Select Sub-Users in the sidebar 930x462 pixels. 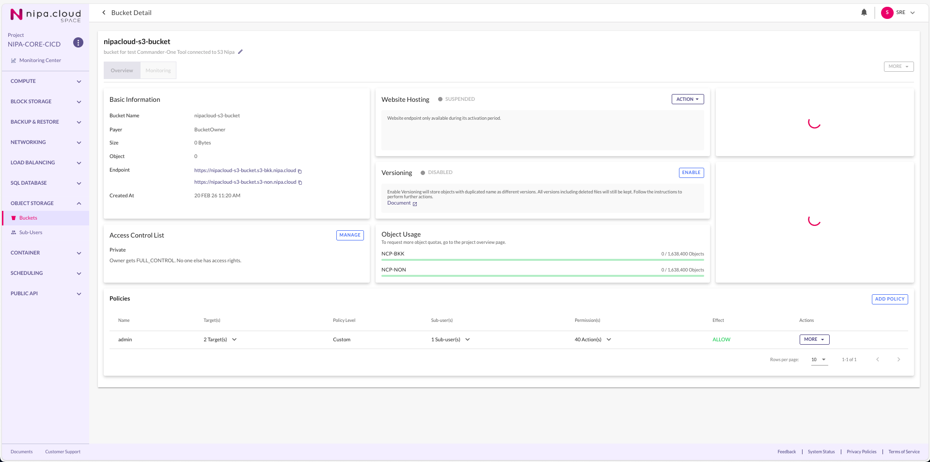coord(31,233)
